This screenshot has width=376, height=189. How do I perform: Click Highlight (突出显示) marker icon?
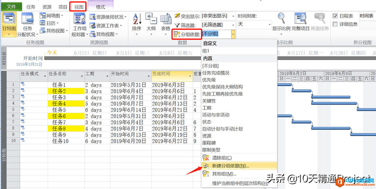click(177, 16)
